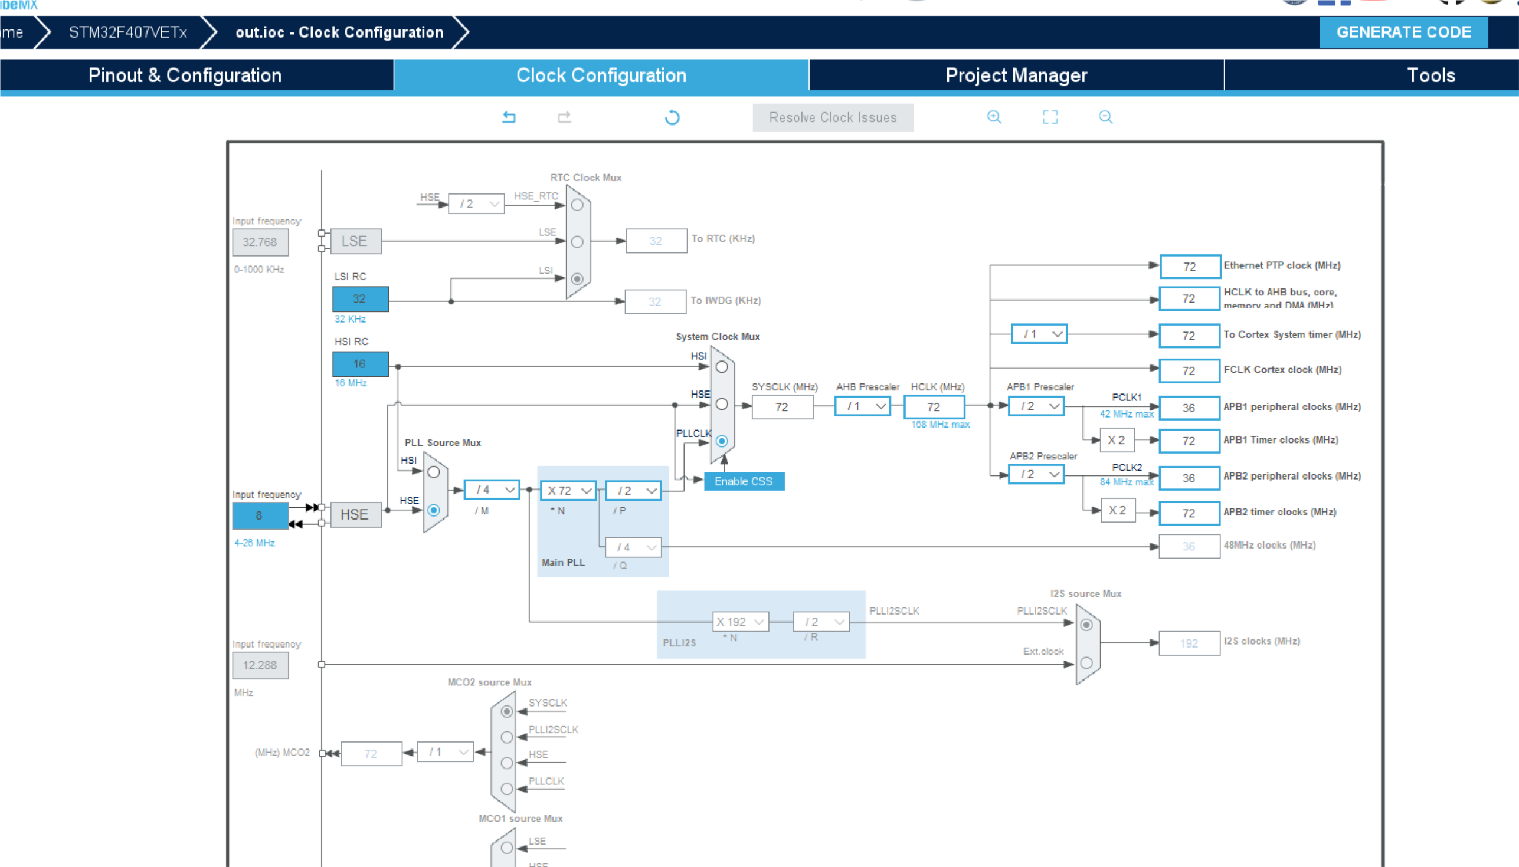Viewport: 1519px width, 867px height.
Task: Click the LSE oscillator block
Action: coord(356,241)
